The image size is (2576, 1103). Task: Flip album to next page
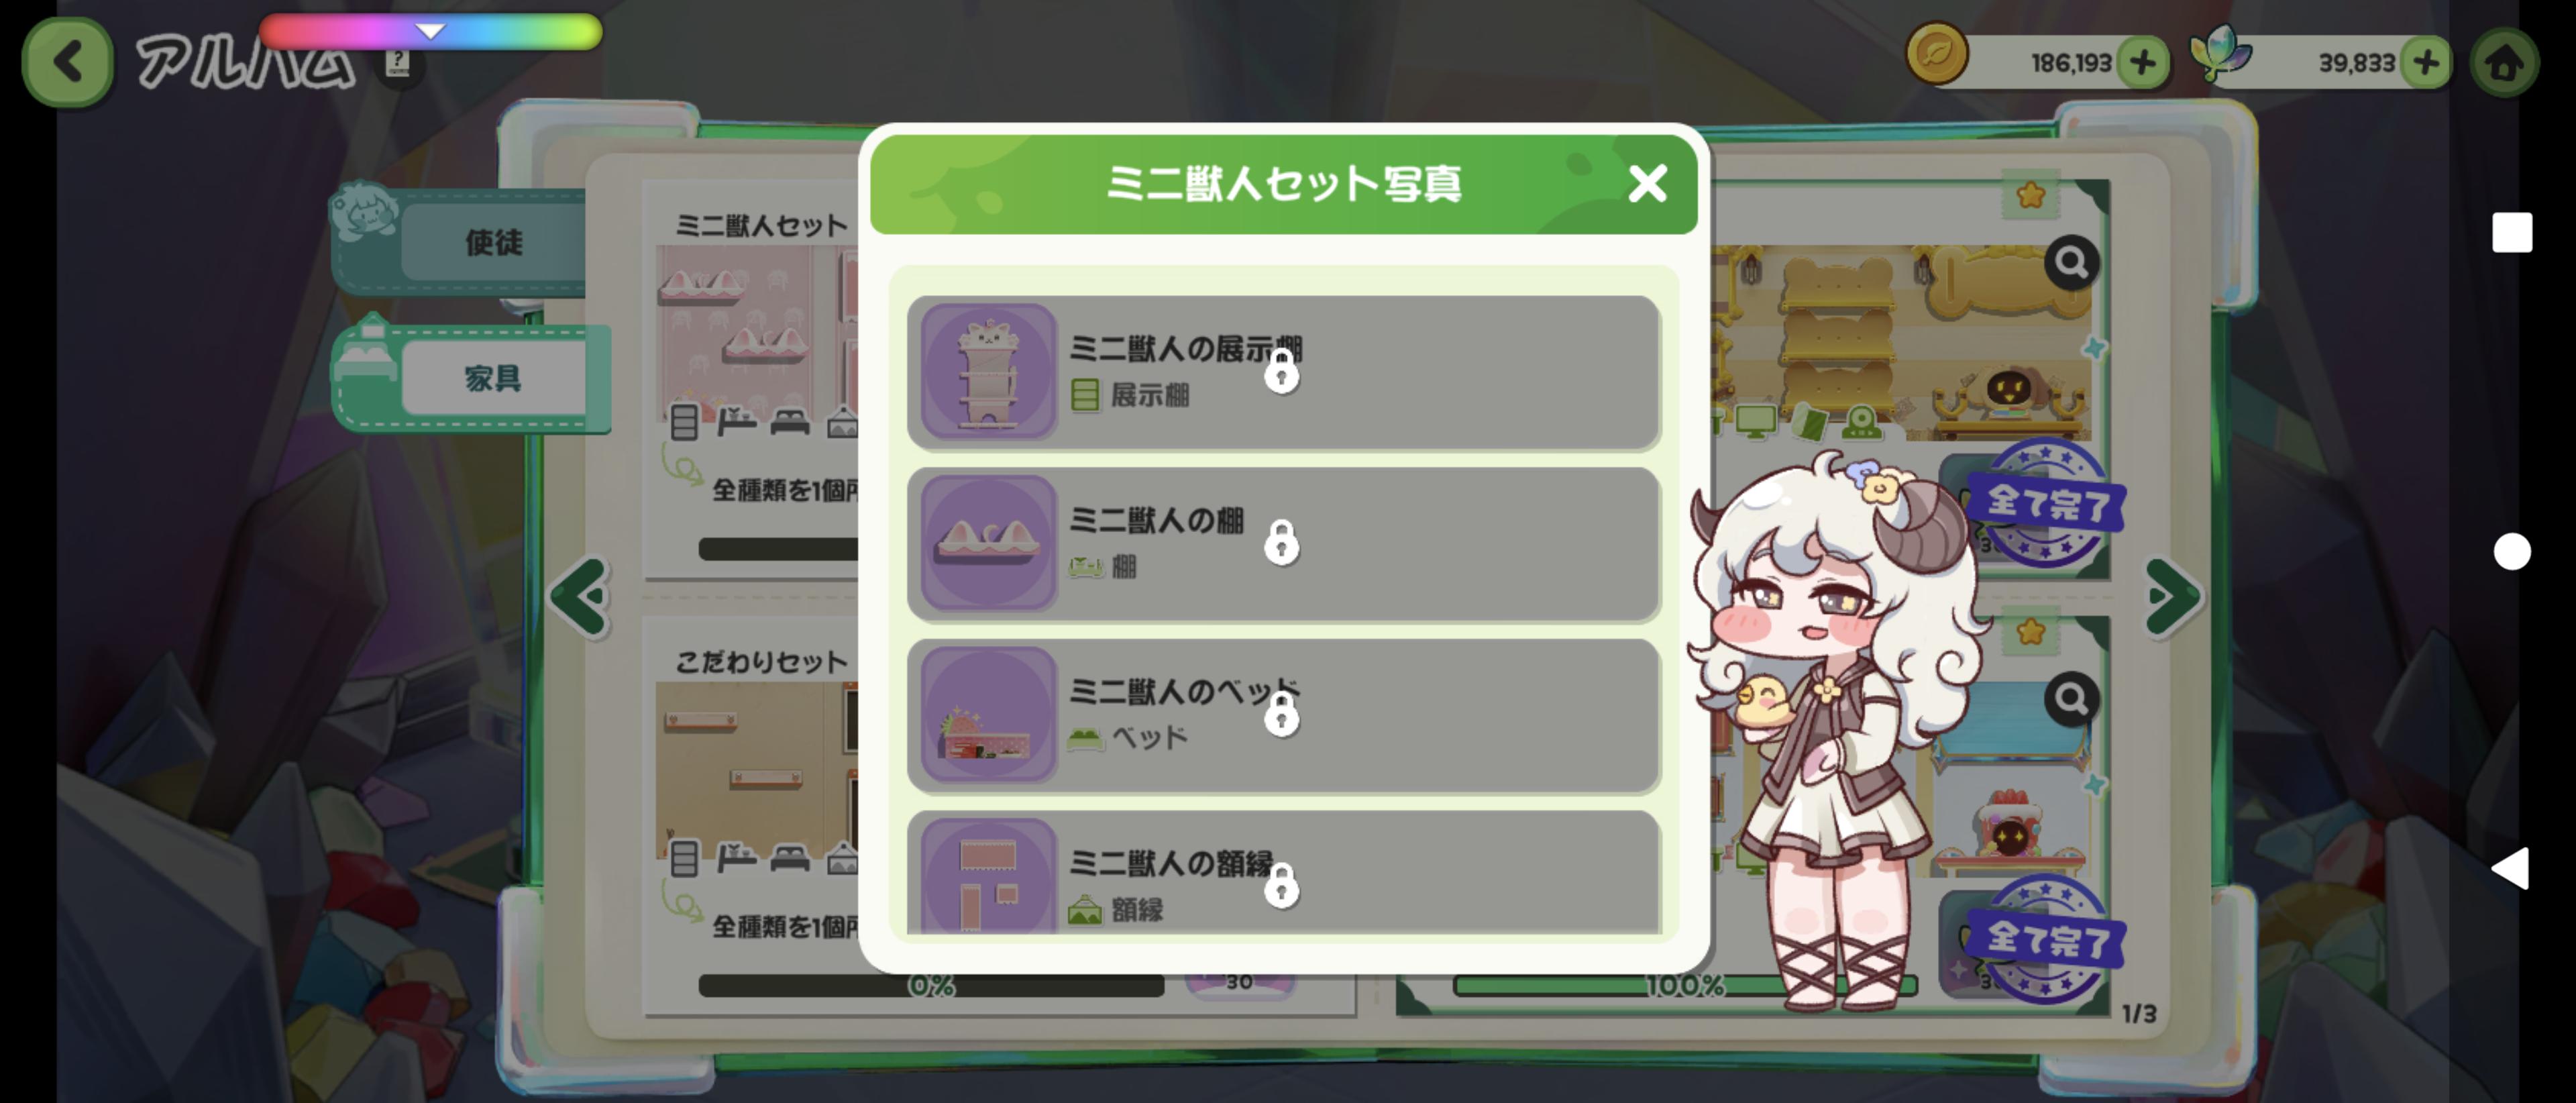click(x=2173, y=597)
